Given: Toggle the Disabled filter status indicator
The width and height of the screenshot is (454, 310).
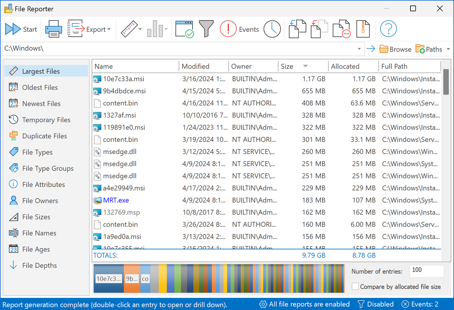Looking at the screenshot, I should [x=375, y=304].
